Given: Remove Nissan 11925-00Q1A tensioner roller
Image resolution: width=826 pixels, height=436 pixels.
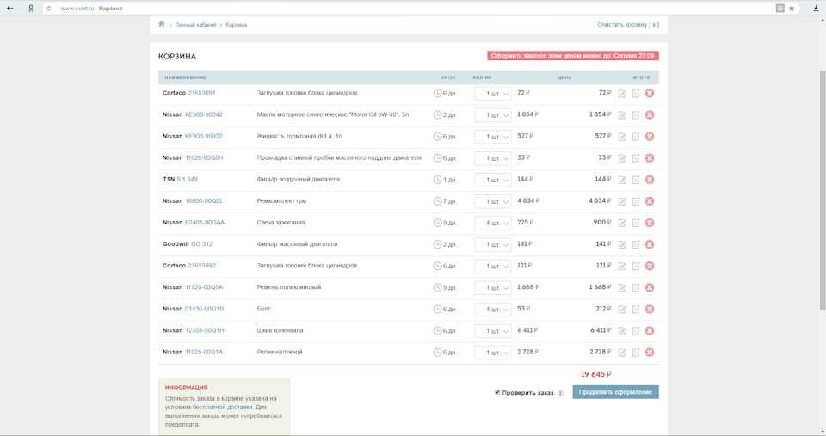Looking at the screenshot, I should pyautogui.click(x=650, y=352).
